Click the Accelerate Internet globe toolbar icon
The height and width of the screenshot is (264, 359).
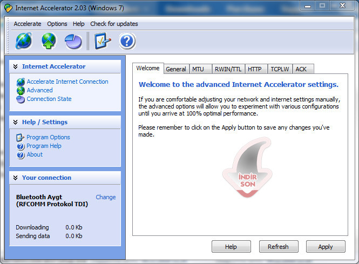click(24, 40)
